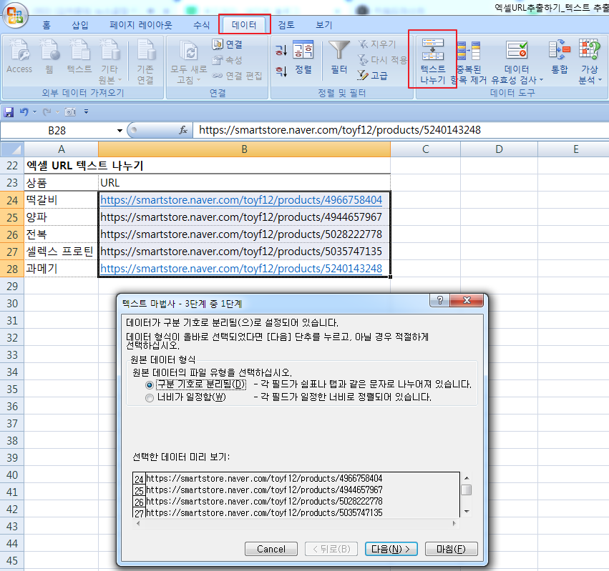
Task: Select cell containing 셀렉스 프로틴
Action: [61, 252]
